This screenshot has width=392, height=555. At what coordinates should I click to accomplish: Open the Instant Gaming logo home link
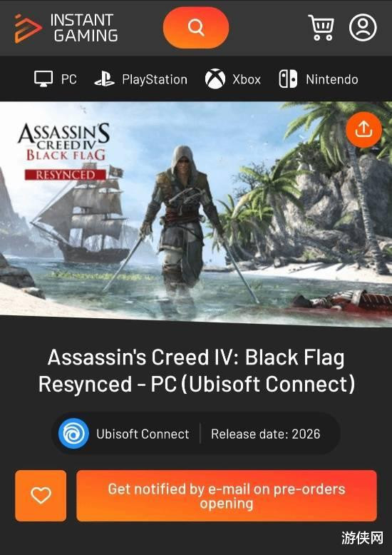pos(66,28)
